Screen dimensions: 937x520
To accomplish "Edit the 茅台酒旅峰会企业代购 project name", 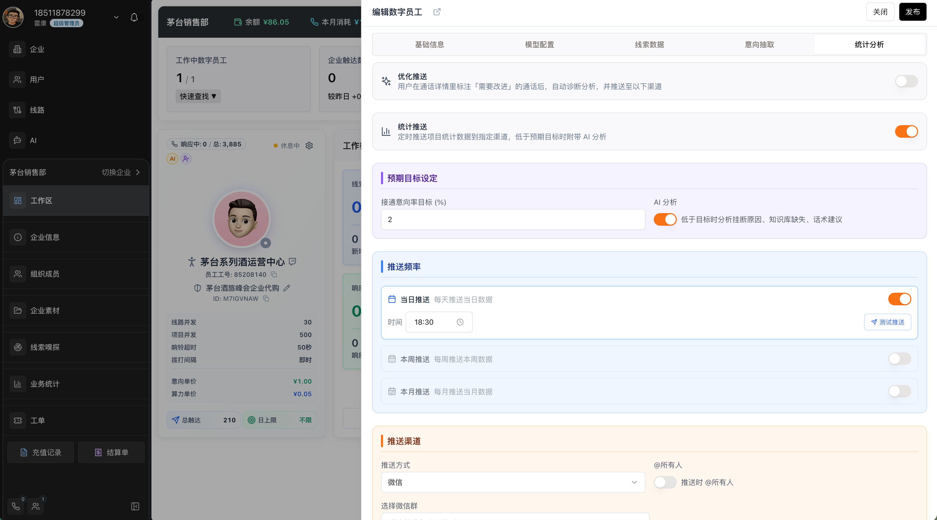I will [x=287, y=288].
